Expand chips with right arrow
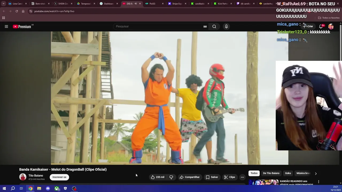The height and width of the screenshot is (192, 342). pos(316,174)
